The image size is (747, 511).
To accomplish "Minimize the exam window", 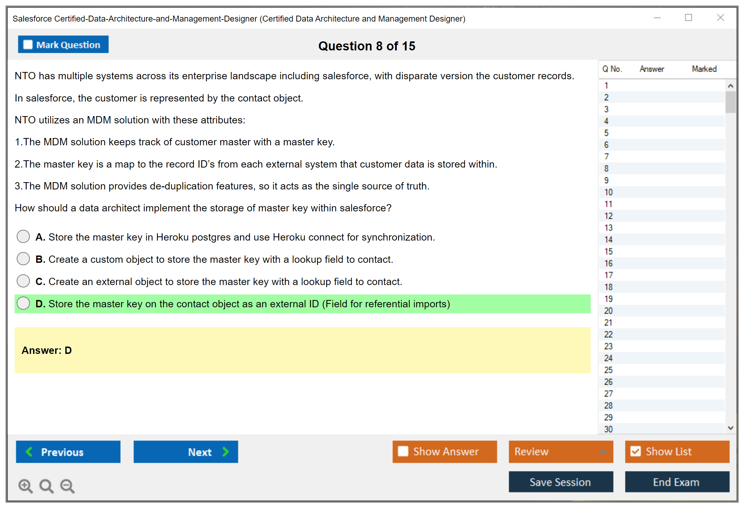I will pyautogui.click(x=657, y=18).
